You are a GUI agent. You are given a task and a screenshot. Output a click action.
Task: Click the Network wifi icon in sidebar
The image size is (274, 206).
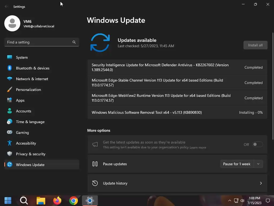(10, 79)
